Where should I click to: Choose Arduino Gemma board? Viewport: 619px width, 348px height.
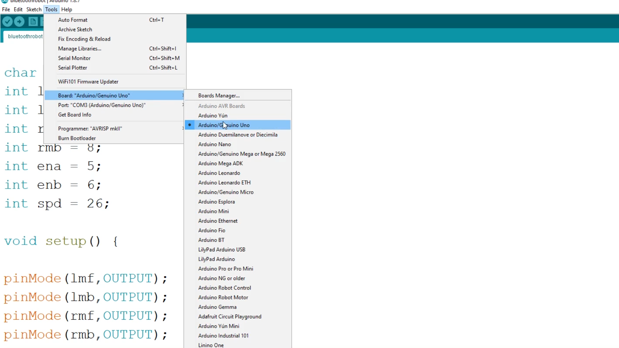(x=238, y=307)
